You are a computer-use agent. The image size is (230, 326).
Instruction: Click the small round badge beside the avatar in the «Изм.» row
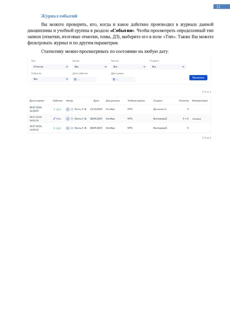click(x=72, y=118)
